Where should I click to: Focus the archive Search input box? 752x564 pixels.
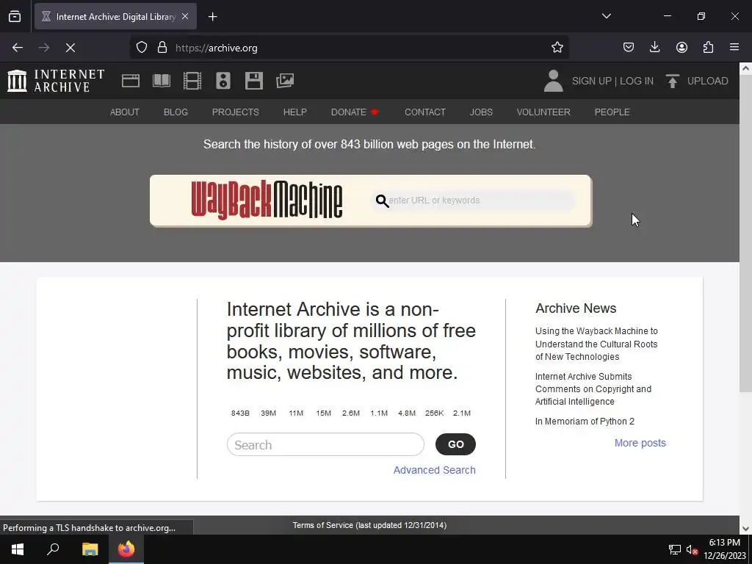click(x=325, y=444)
